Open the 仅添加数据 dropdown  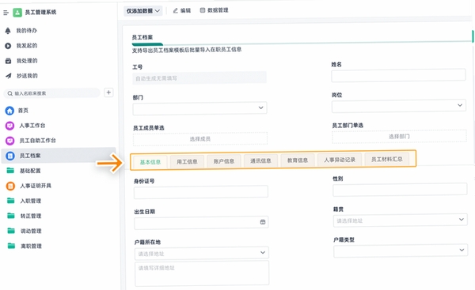pyautogui.click(x=143, y=11)
